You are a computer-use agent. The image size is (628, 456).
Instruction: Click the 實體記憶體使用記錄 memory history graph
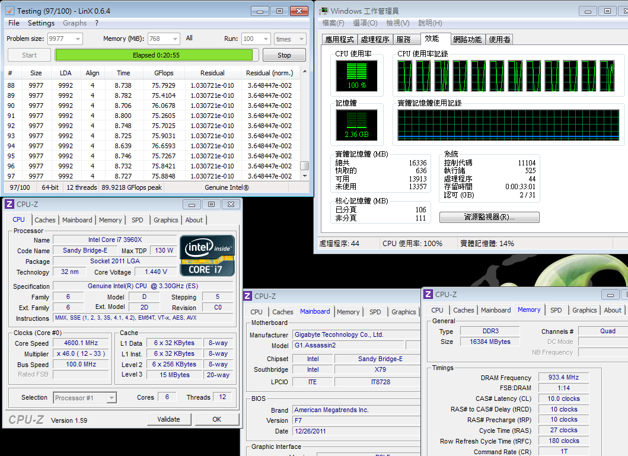coord(508,125)
